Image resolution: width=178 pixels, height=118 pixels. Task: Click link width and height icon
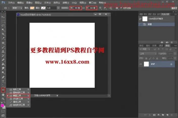[x=84, y=8]
